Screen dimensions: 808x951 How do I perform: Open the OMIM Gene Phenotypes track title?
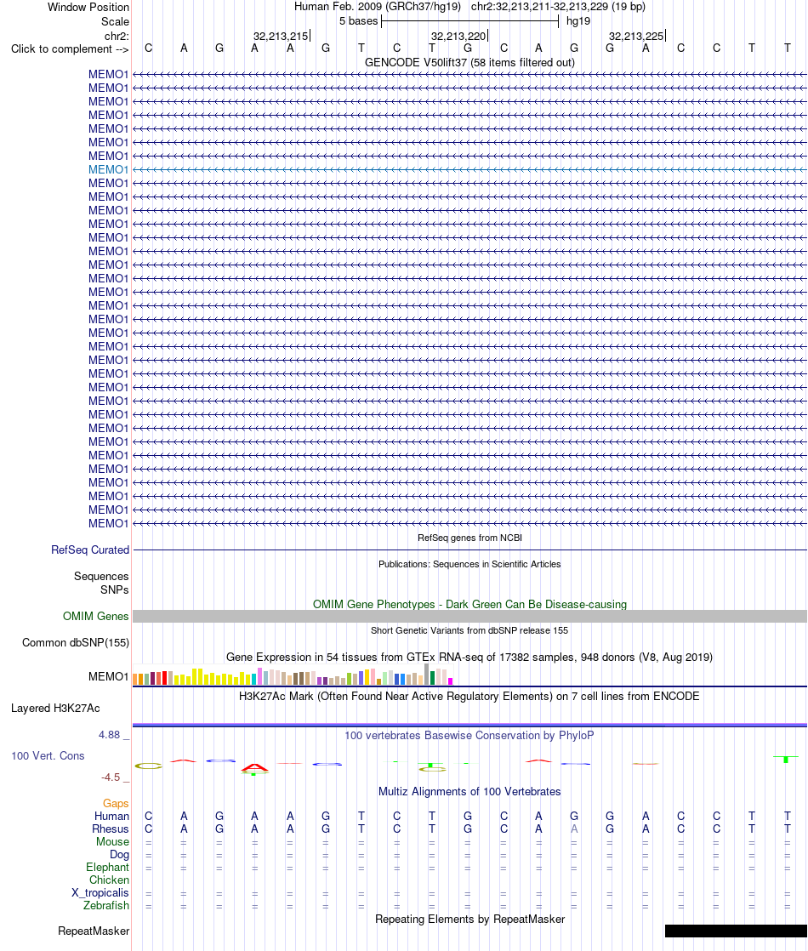tap(469, 605)
